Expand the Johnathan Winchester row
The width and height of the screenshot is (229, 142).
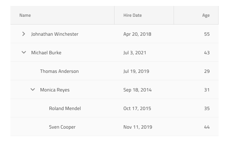(x=23, y=34)
